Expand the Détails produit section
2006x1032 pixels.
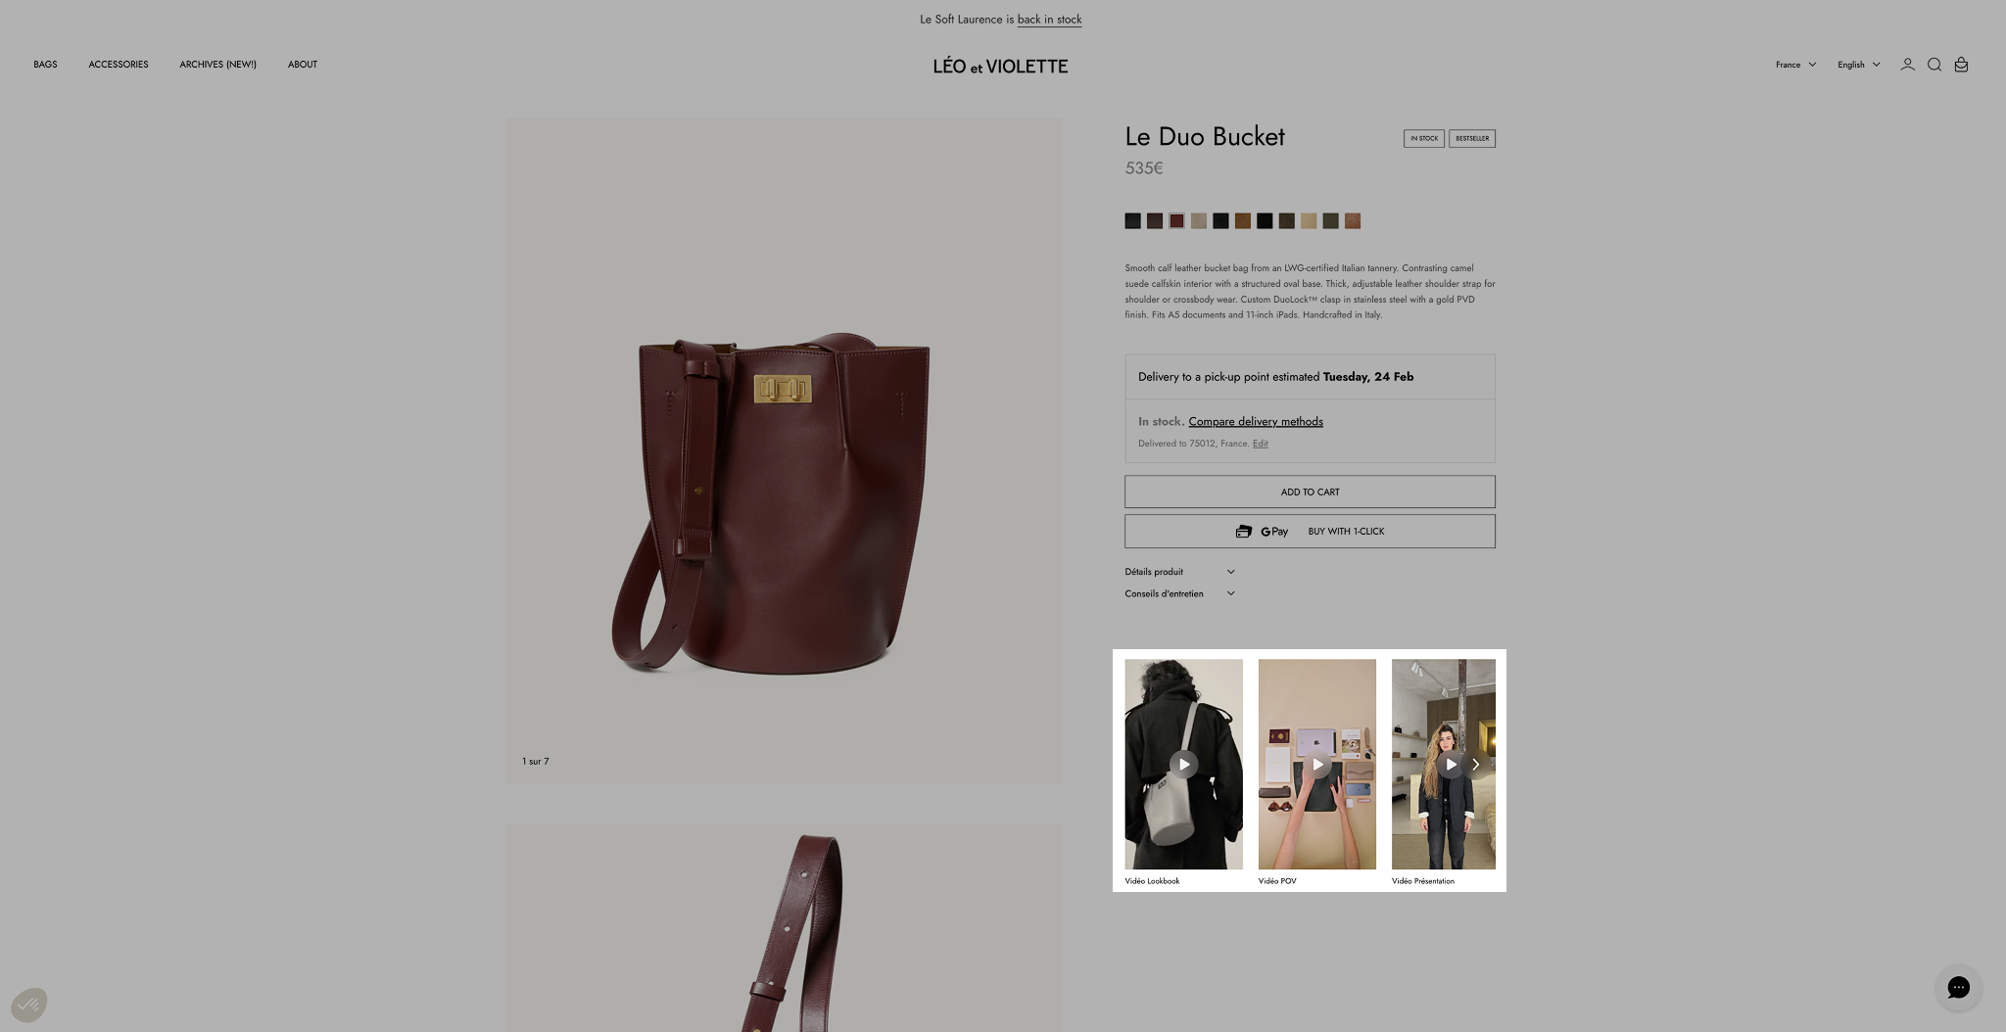pyautogui.click(x=1179, y=572)
